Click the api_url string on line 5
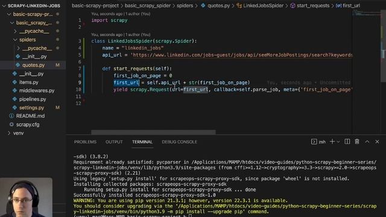386x217 pixels. (241, 55)
